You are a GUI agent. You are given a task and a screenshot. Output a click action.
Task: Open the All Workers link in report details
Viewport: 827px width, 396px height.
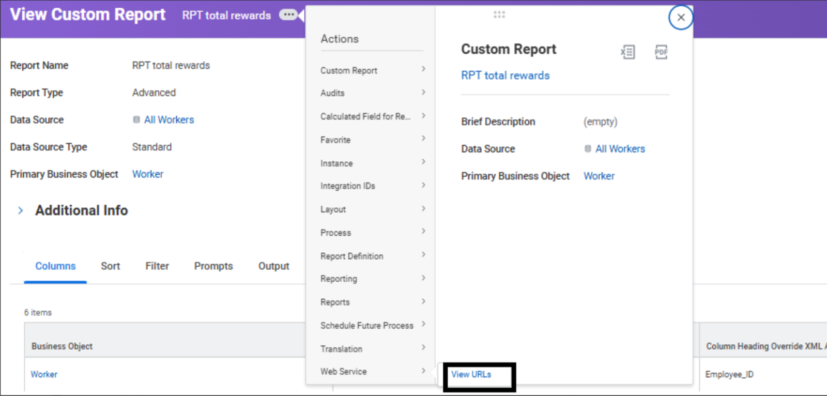169,120
